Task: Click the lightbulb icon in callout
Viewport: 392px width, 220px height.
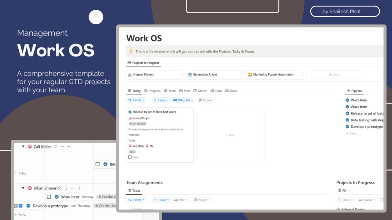Action: (x=131, y=51)
